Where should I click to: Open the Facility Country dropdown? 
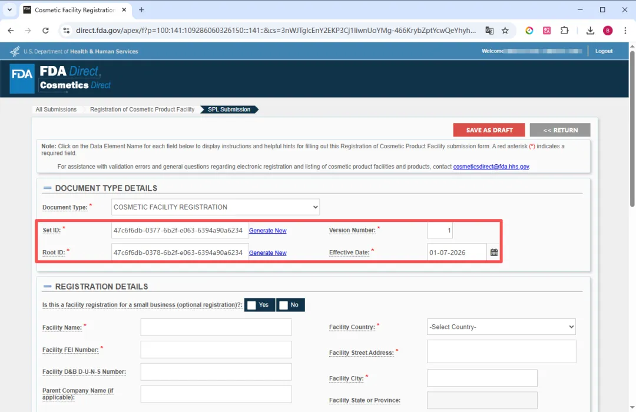(501, 327)
